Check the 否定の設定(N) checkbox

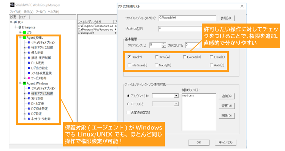[x=128, y=113]
